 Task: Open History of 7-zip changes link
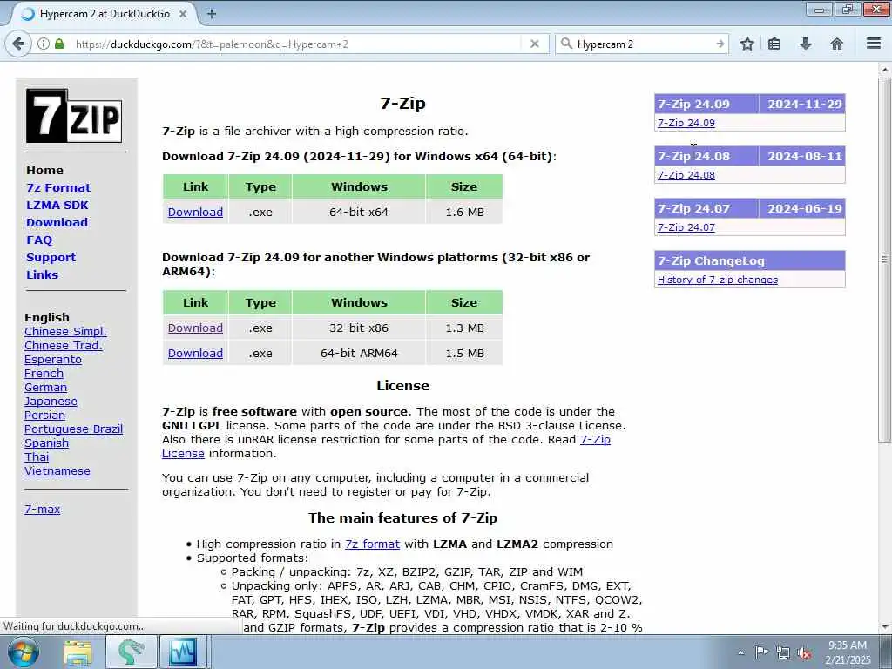tap(718, 280)
